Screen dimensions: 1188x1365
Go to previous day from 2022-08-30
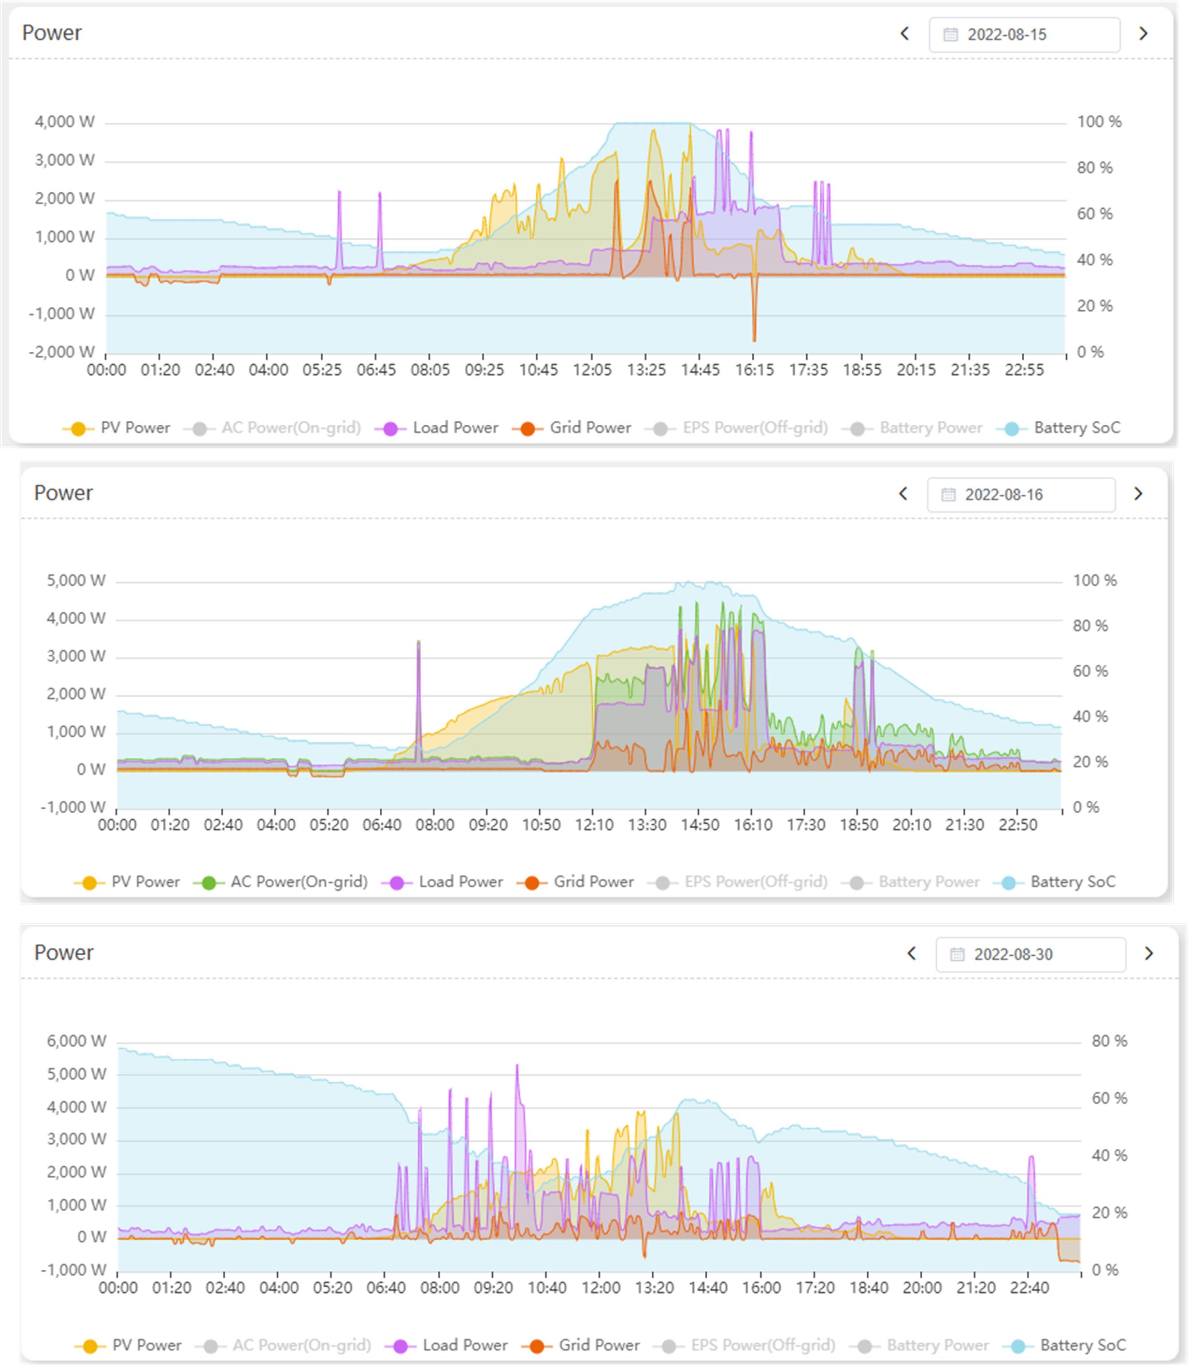pos(912,953)
